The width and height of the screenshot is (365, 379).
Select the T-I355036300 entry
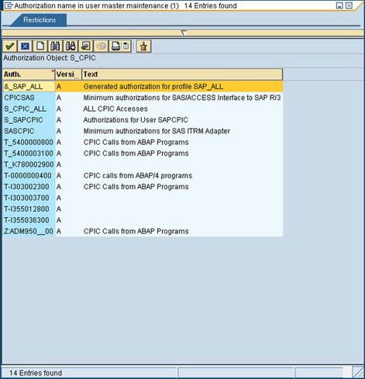pyautogui.click(x=29, y=220)
